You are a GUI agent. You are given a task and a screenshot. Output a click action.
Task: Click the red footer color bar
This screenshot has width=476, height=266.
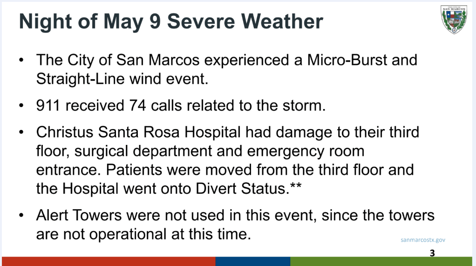108,261
